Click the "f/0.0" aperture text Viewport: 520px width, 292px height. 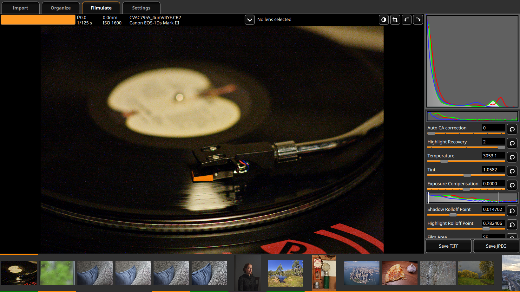click(x=82, y=17)
